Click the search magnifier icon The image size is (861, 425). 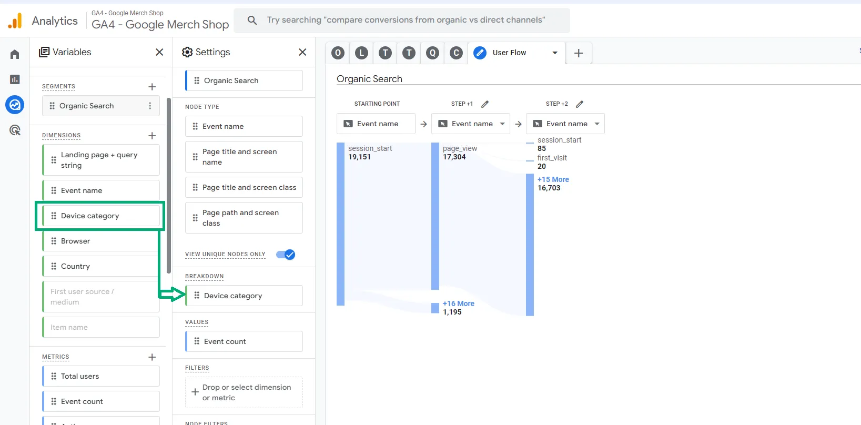click(252, 20)
